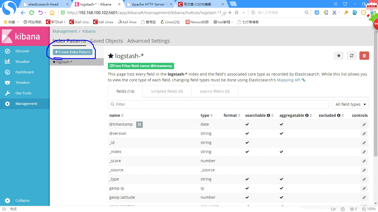Image resolution: width=378 pixels, height=212 pixels.
Task: Switch to scripted fields (0) tab
Action: pyautogui.click(x=167, y=91)
